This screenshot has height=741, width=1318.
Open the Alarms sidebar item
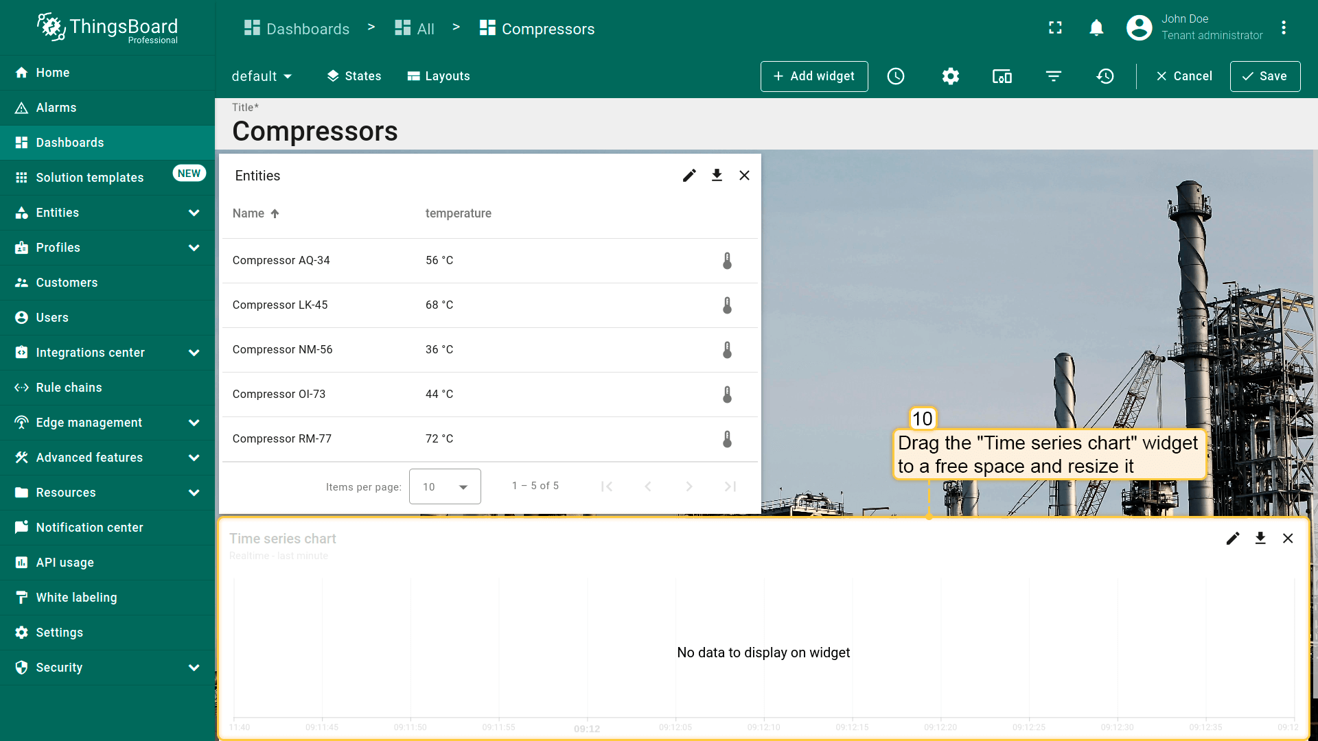point(56,108)
